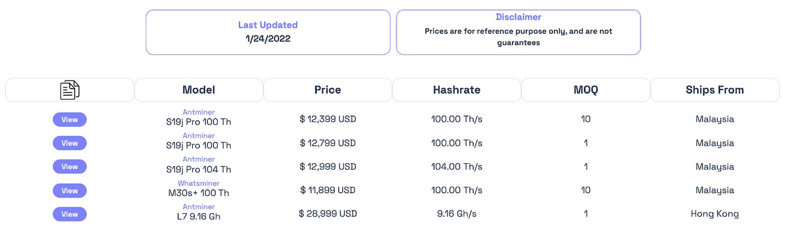
Task: View the $12,399 S19j Pro 100 Th listing
Action: coord(70,120)
